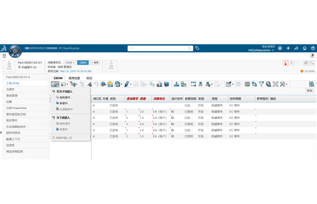Click the home icon in top bar
Viewport: 317px width, 204px height.
[305, 48]
